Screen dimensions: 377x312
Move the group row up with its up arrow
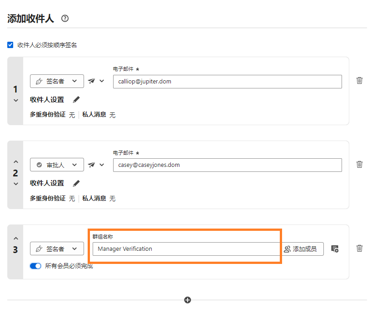15,238
